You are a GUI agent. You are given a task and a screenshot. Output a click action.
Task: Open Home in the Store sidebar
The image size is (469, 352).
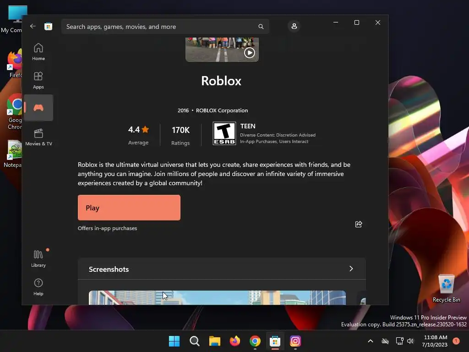[38, 52]
